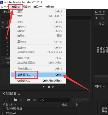108x115 pixels.
Task: Select 重置状态(E) in the Edit menu
Action: pos(38,58)
